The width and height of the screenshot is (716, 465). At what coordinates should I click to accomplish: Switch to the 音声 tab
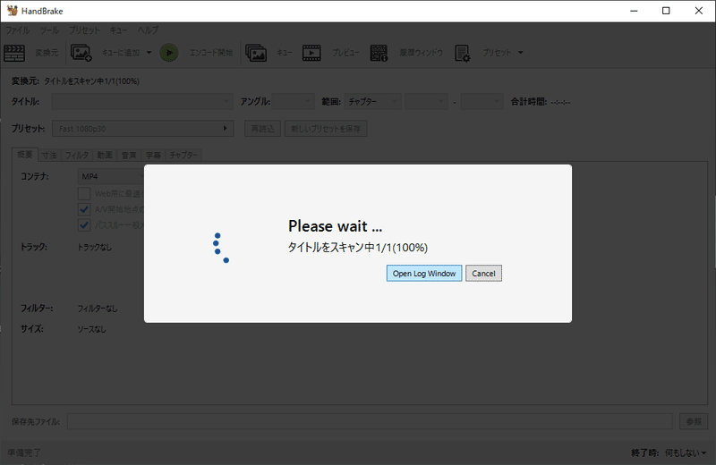pyautogui.click(x=129, y=156)
